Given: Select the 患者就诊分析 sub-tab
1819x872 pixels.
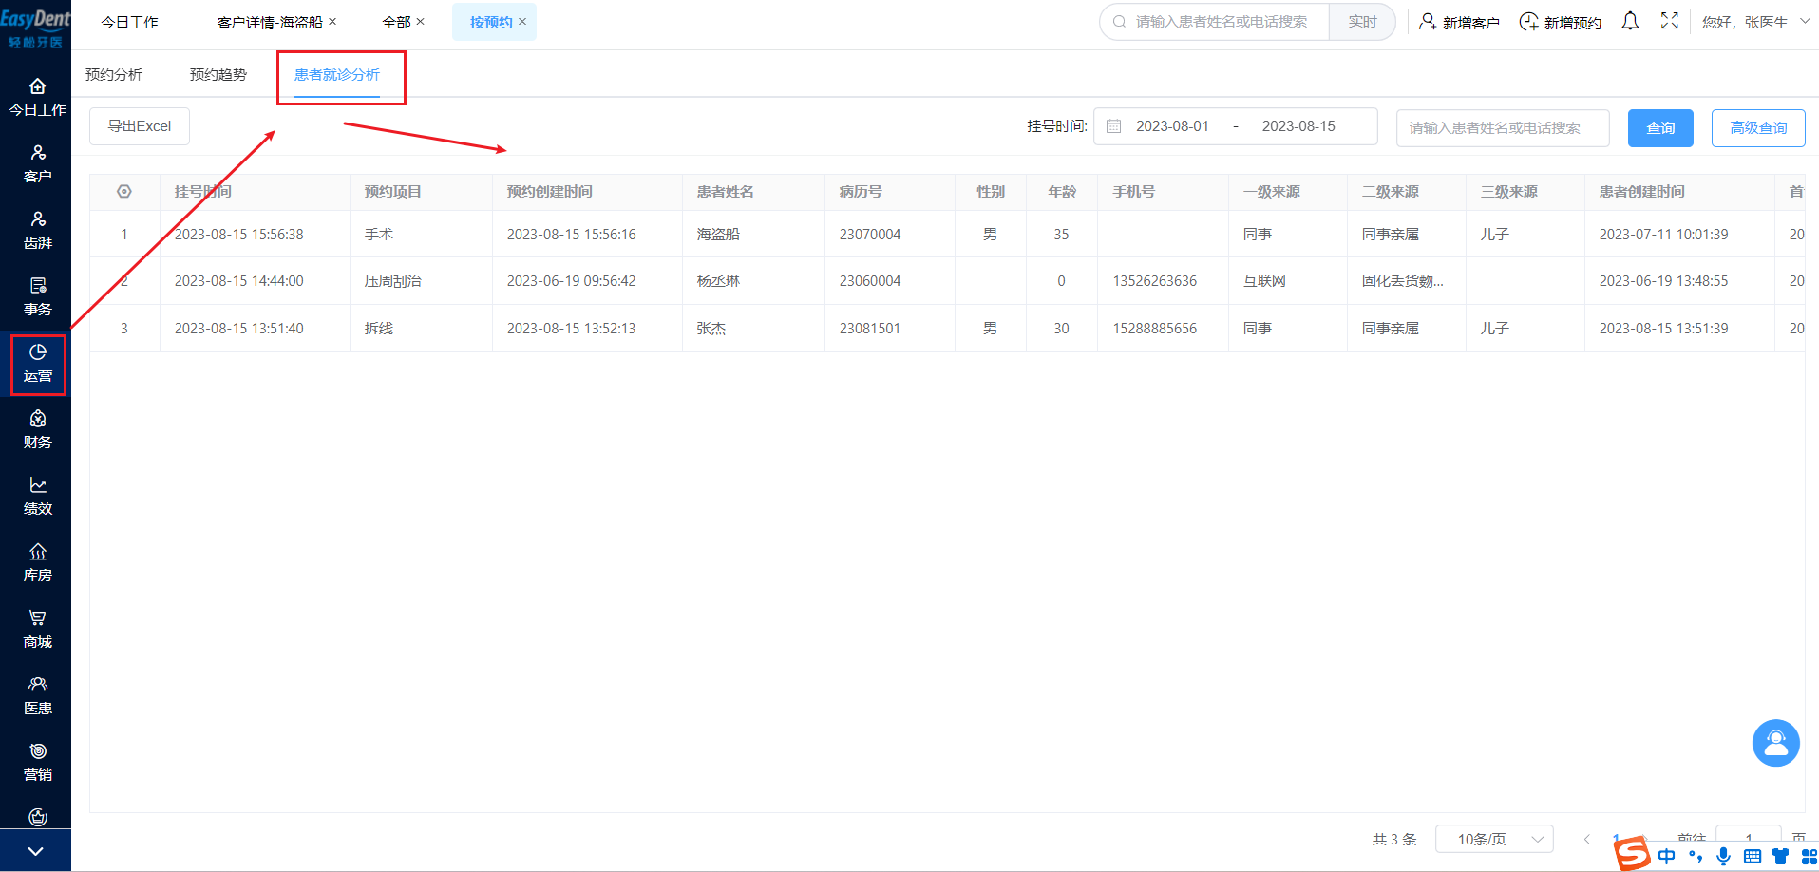Looking at the screenshot, I should [x=337, y=74].
